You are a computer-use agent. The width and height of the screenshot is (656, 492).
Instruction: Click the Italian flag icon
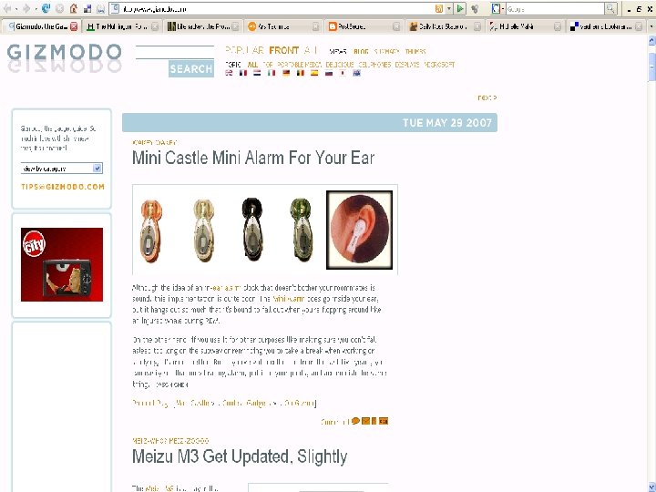(272, 73)
